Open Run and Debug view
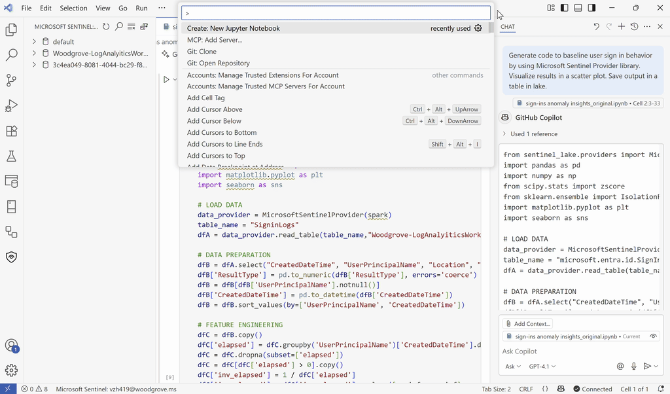 tap(12, 105)
